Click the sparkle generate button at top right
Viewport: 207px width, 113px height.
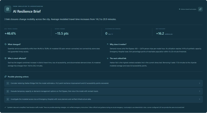200,9
